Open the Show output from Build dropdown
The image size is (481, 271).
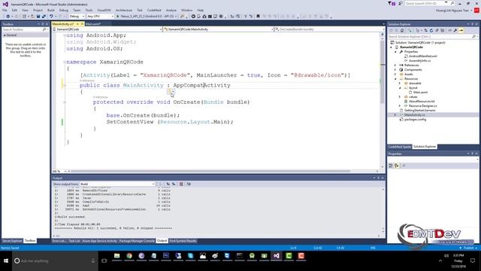point(117,184)
